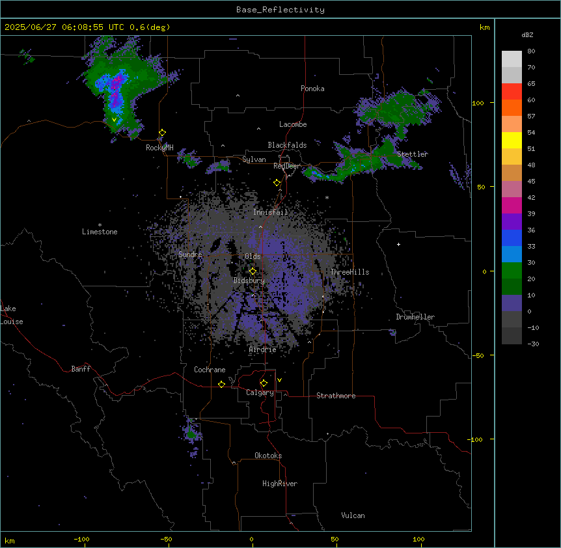Click the yellow diamond marker above Calgary

point(264,383)
